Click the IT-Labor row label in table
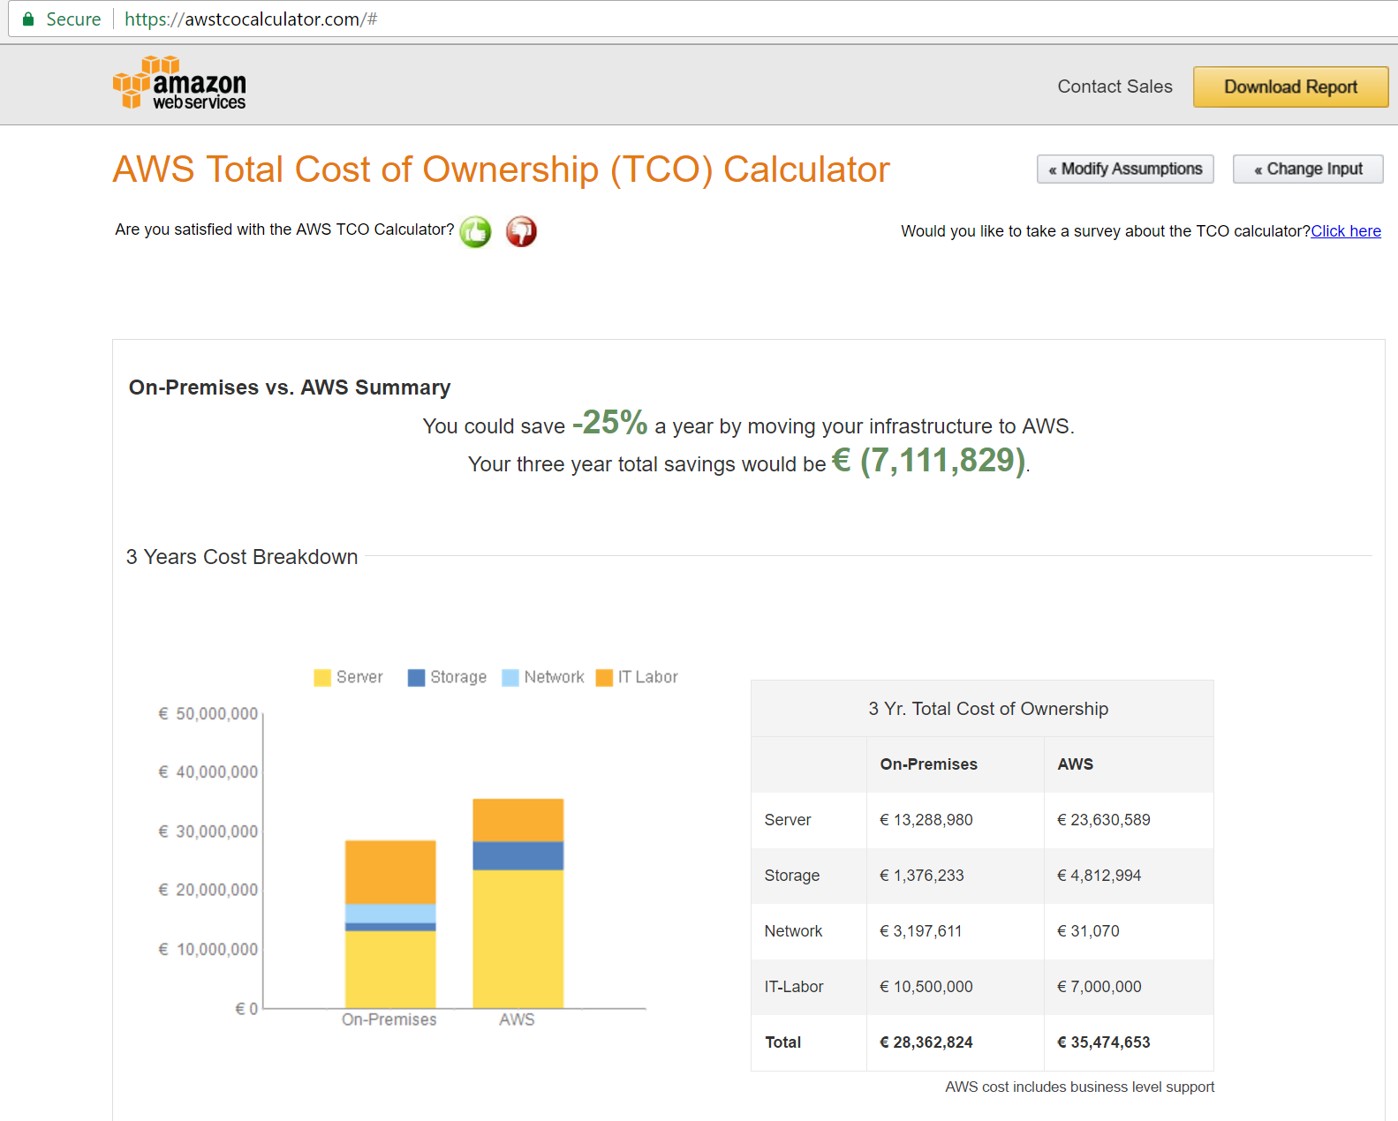The height and width of the screenshot is (1121, 1398). pos(793,987)
